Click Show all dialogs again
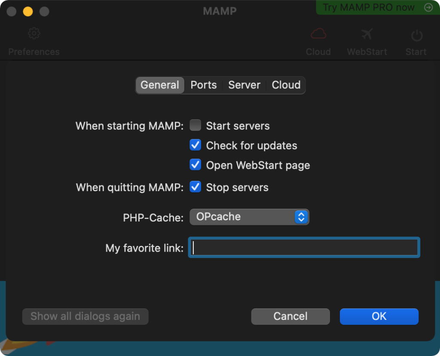Viewport: 440px width, 356px height. tap(86, 316)
